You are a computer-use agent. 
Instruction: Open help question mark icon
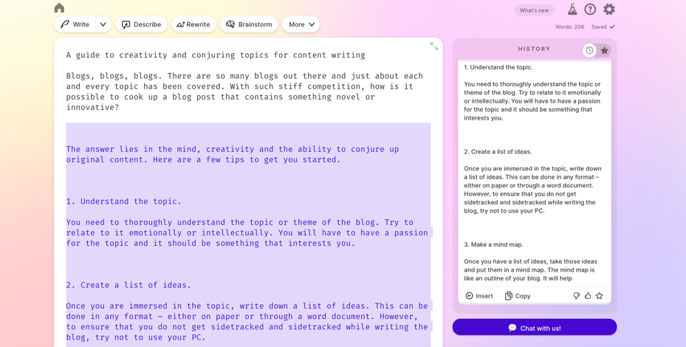590,9
